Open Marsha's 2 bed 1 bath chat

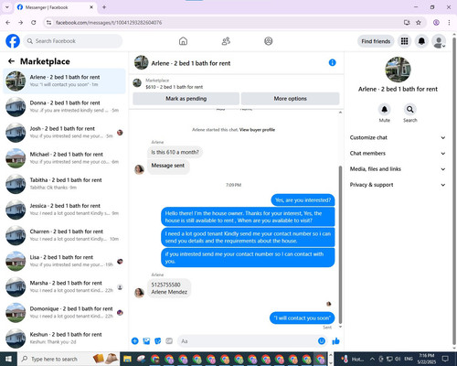64,287
